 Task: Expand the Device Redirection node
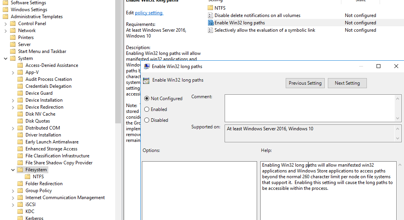coord(13,107)
